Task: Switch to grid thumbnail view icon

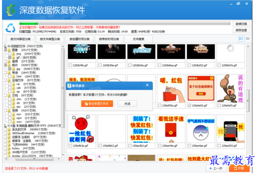Action: pos(248,39)
